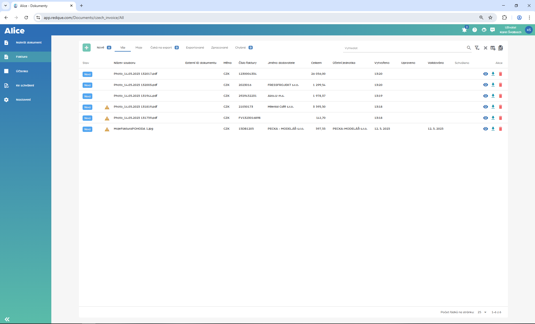The width and height of the screenshot is (535, 324).
Task: Sort by Název souboru column header
Action: (x=124, y=63)
